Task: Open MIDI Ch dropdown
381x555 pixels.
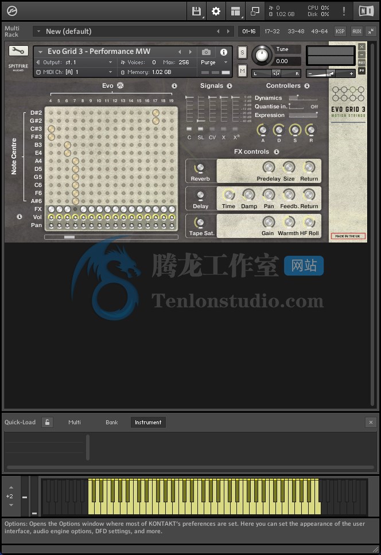Action: (x=75, y=72)
